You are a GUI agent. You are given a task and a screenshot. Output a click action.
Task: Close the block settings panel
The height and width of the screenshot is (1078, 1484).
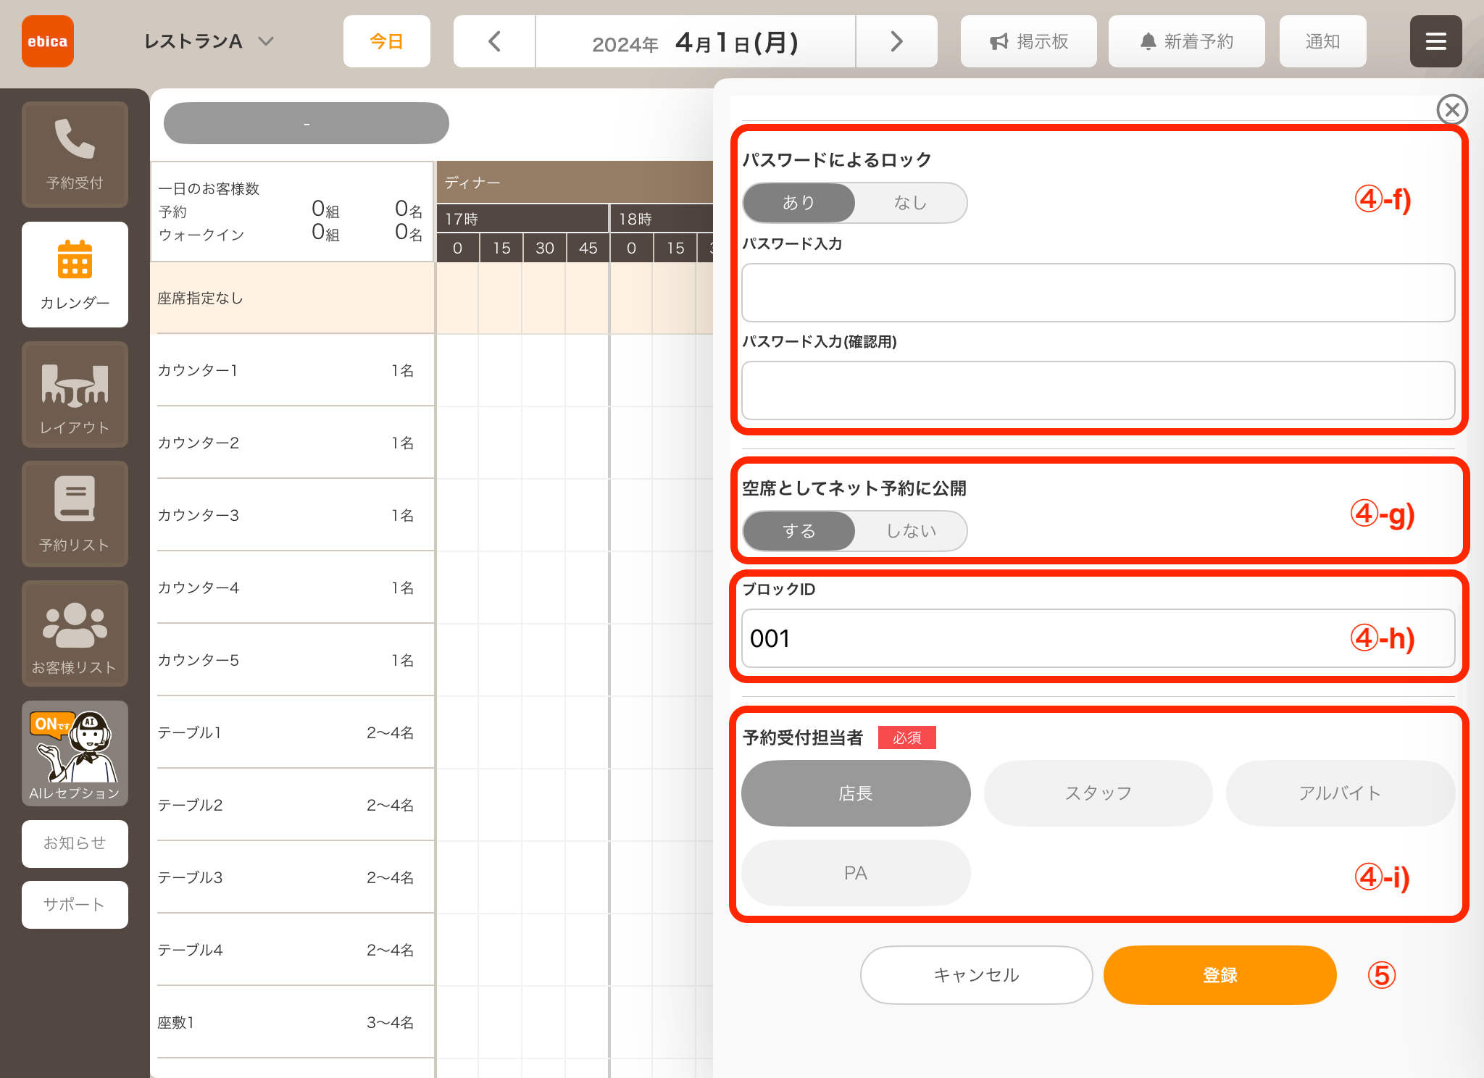[x=1452, y=109]
